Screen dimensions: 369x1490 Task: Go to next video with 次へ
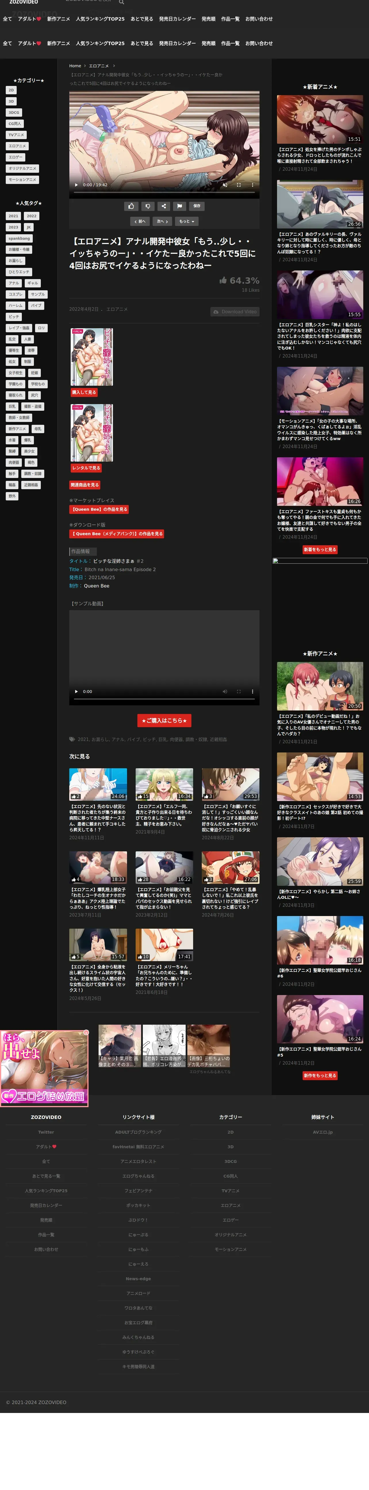pos(163,222)
